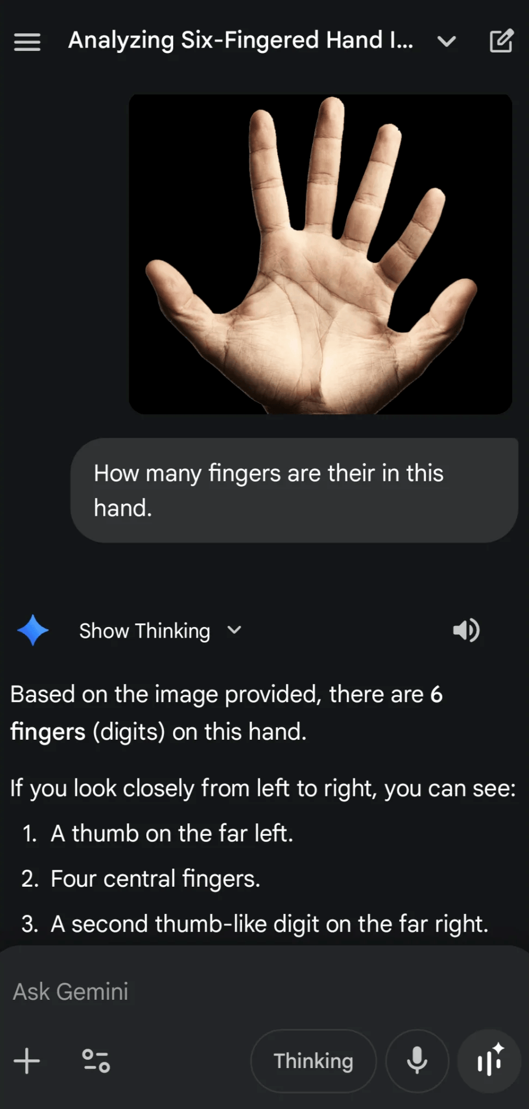Click the bold 6 fingers response text
This screenshot has width=529, height=1109.
click(x=226, y=713)
